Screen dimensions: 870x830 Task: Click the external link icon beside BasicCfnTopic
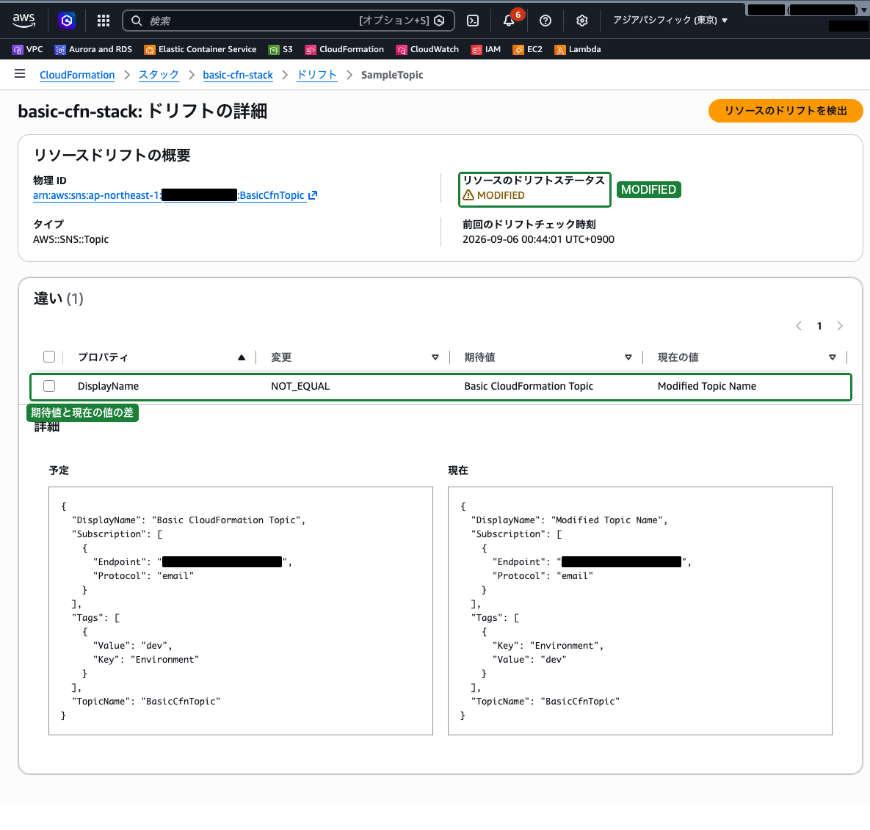[x=313, y=195]
